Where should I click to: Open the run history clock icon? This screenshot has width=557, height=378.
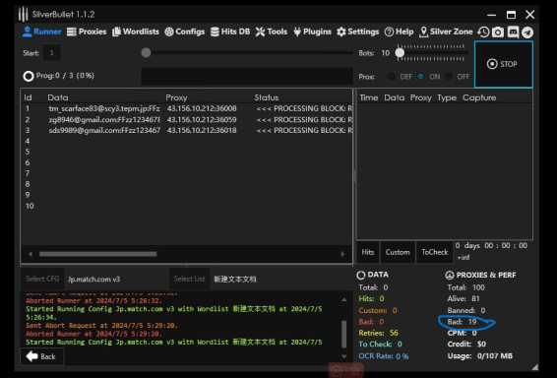tap(483, 31)
